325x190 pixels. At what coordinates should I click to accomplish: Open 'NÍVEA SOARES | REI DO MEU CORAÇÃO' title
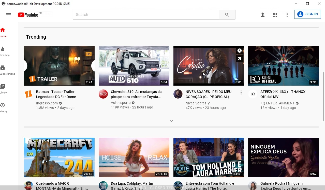(x=209, y=94)
